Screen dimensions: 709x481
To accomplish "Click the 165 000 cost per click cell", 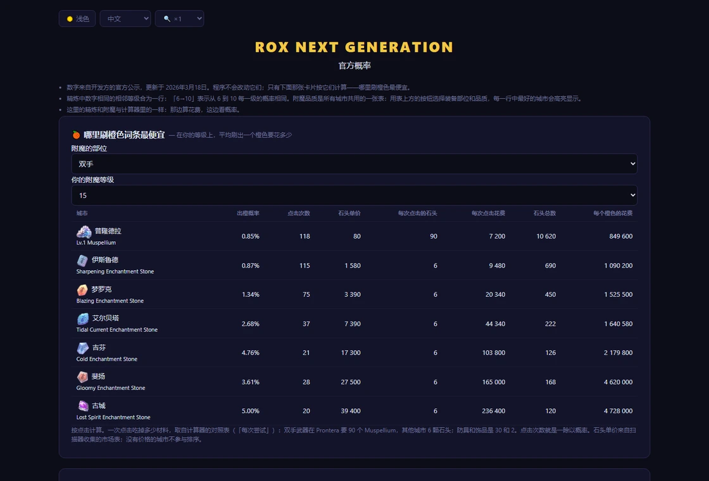I will [494, 382].
